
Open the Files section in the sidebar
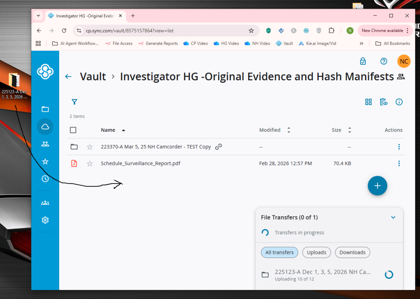[45, 109]
